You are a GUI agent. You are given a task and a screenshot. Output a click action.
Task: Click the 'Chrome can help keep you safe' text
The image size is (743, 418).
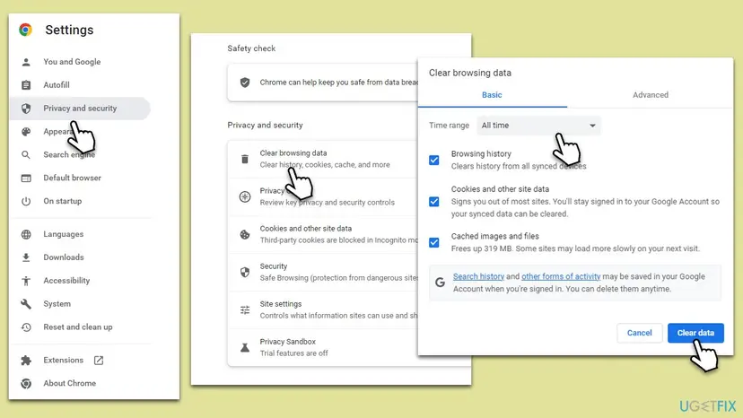(x=338, y=83)
